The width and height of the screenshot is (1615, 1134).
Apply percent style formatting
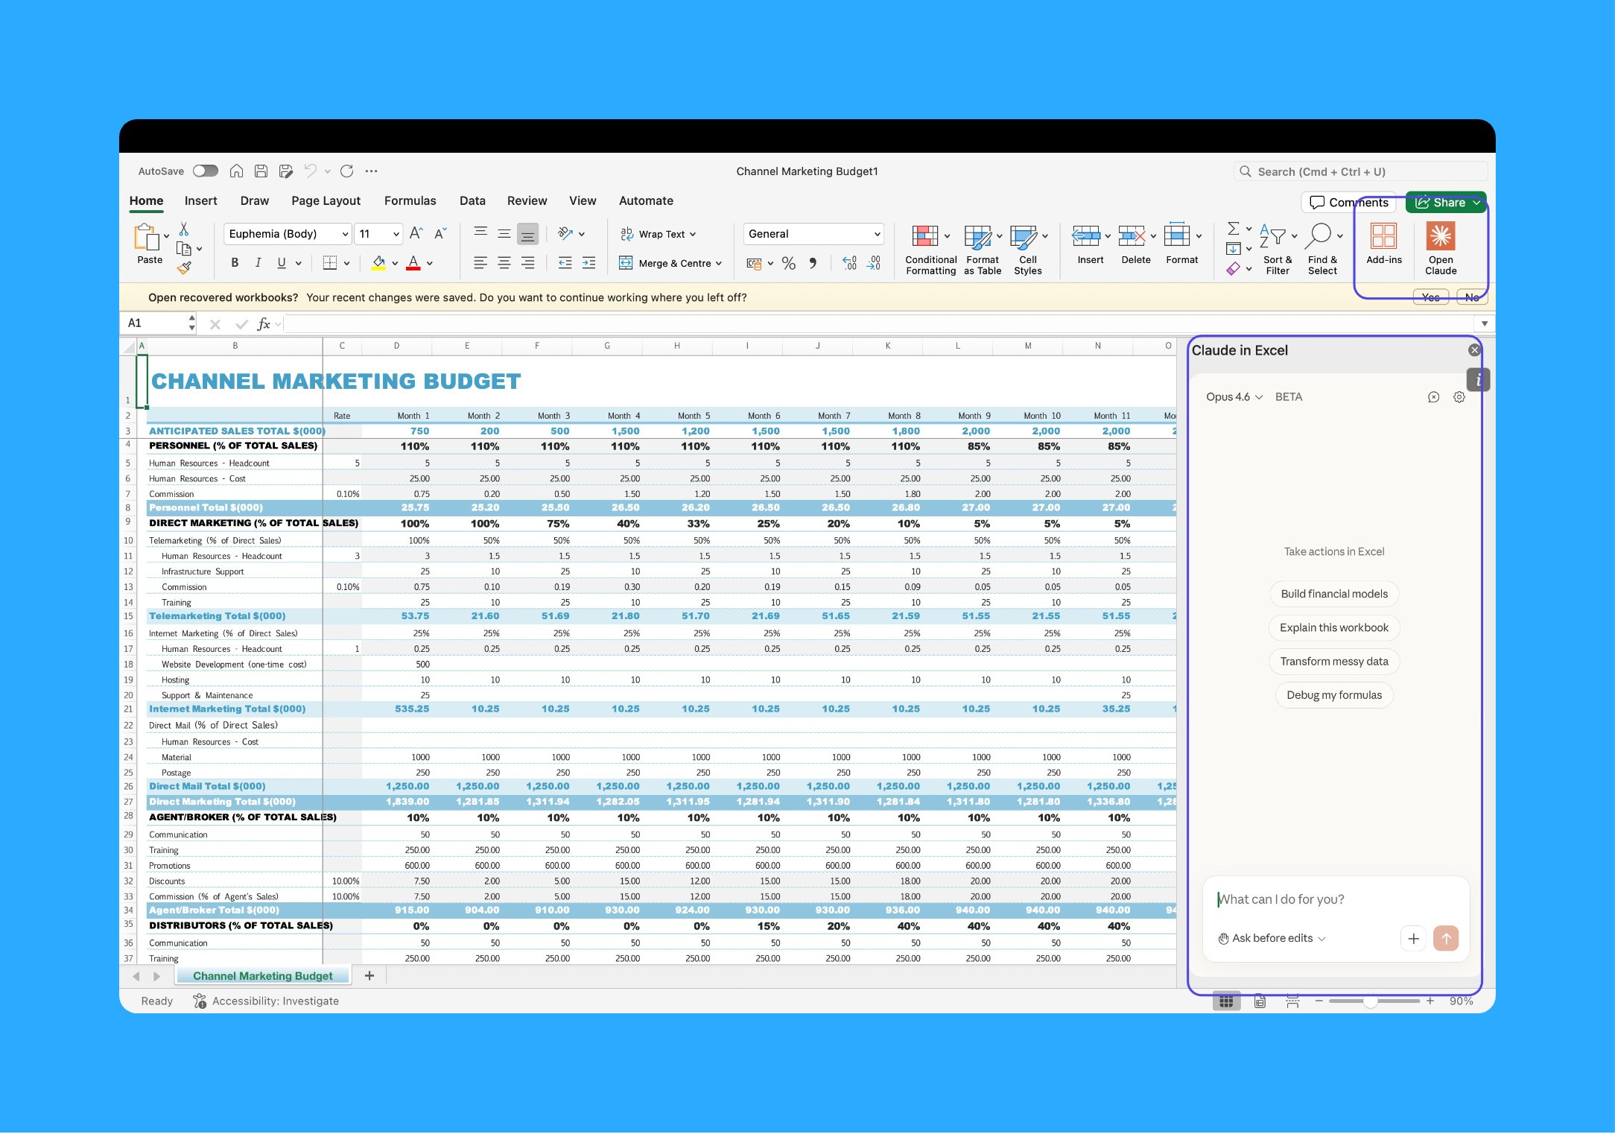789,263
